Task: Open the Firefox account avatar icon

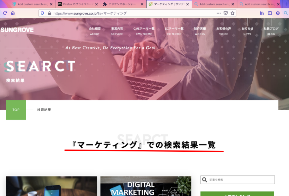Action: 278,13
